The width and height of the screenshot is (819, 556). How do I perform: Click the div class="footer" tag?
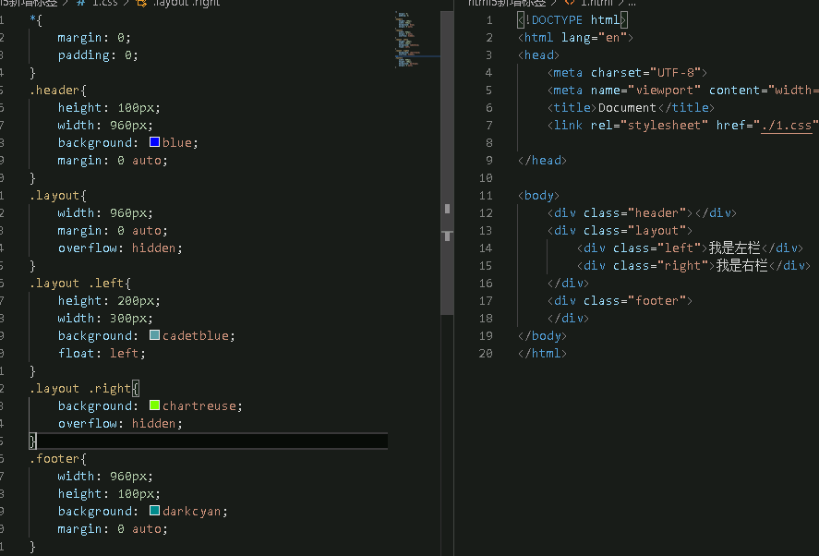620,301
